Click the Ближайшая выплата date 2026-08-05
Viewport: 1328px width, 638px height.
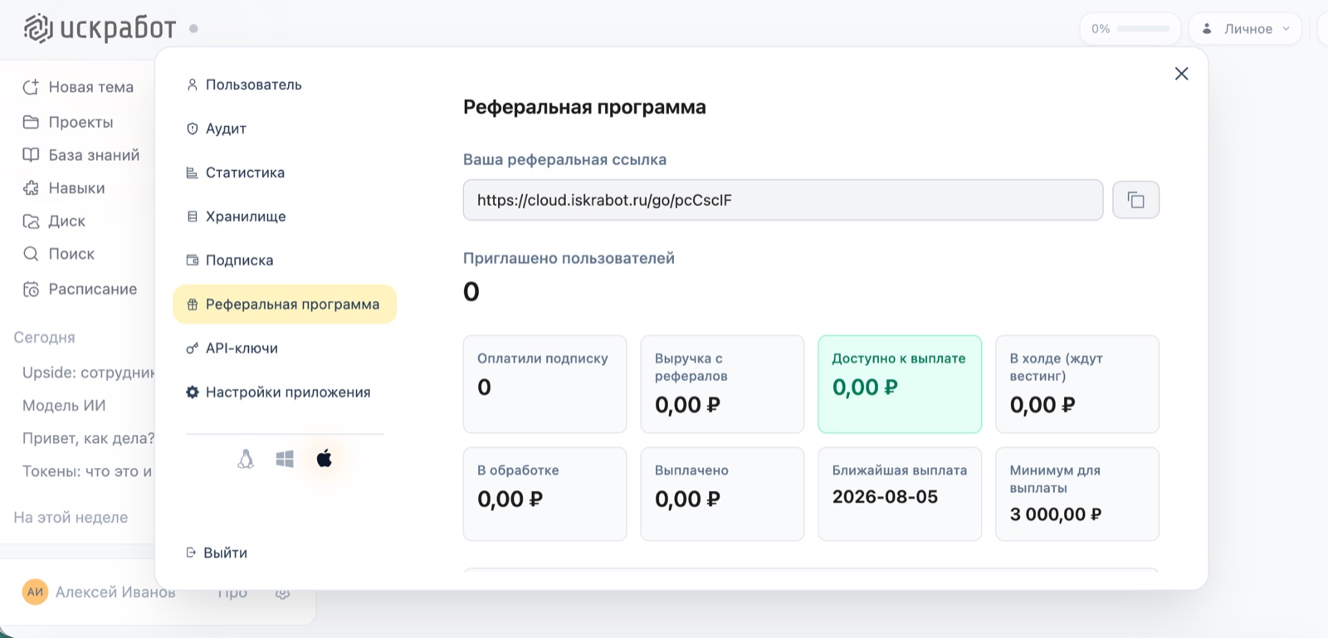click(x=885, y=497)
